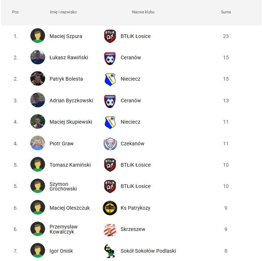
Task: Select player name Przemysław Kowalczyk
Action: 64,229
